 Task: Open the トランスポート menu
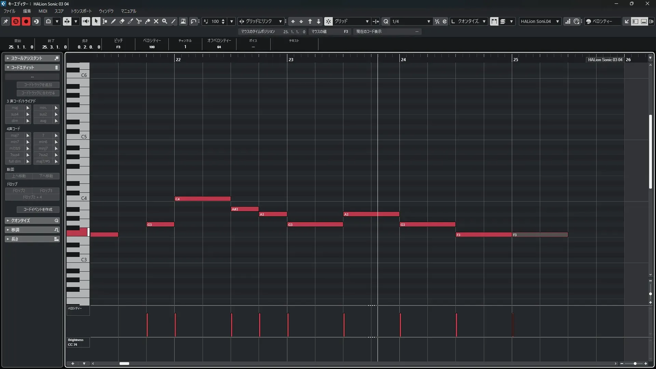pyautogui.click(x=81, y=11)
